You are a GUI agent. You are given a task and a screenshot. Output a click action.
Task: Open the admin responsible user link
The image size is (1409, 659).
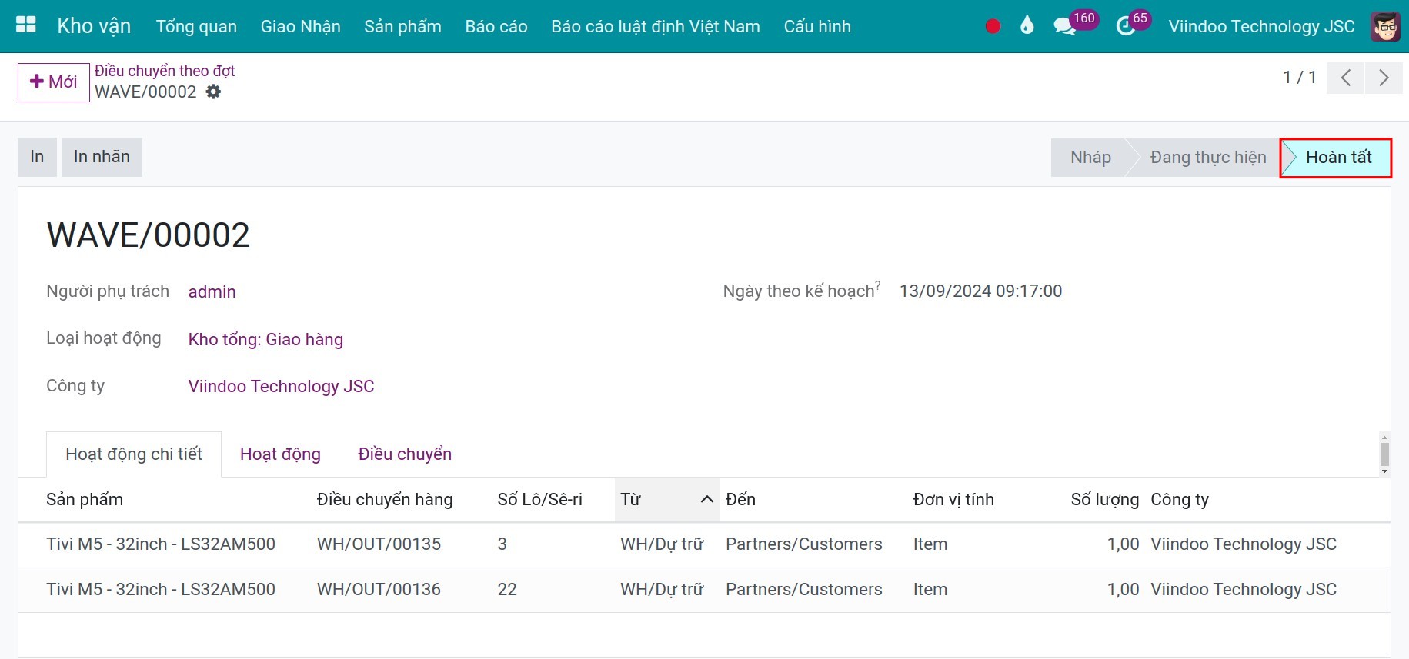click(212, 292)
